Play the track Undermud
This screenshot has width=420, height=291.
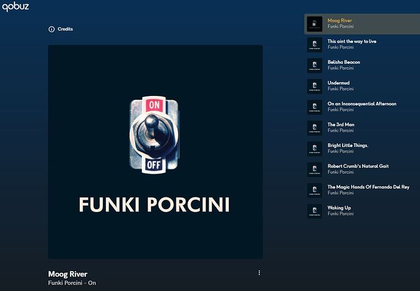pyautogui.click(x=338, y=83)
